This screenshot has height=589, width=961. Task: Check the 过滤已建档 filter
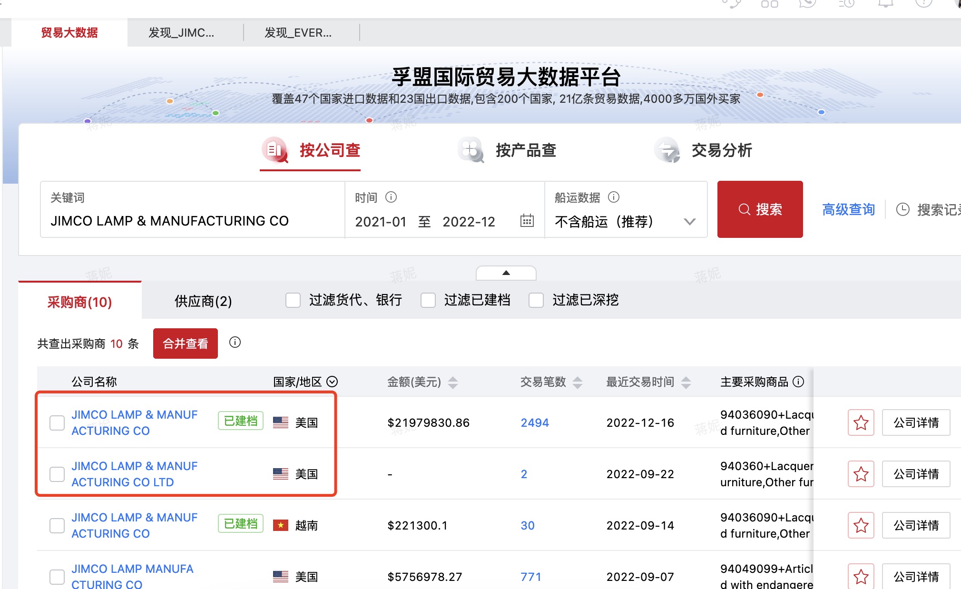point(428,300)
